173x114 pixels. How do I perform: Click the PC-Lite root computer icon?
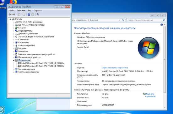coord(13,19)
